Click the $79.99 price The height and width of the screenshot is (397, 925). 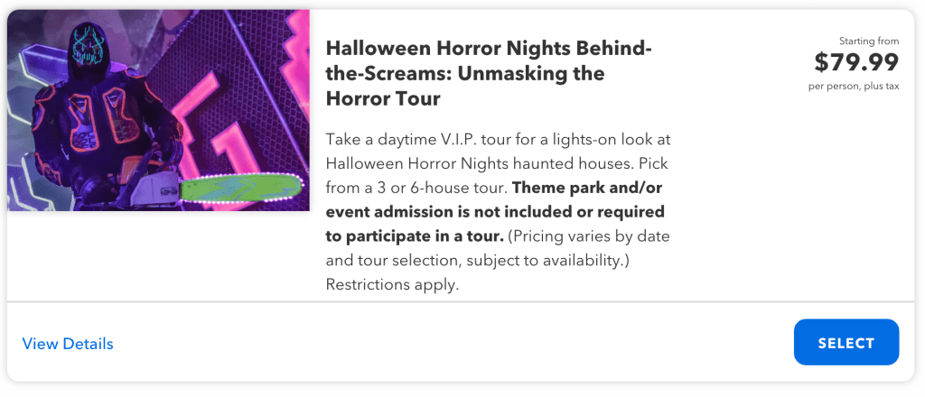[x=856, y=62]
